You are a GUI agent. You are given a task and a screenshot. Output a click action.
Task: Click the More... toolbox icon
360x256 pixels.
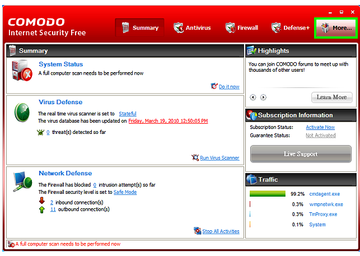point(325,28)
